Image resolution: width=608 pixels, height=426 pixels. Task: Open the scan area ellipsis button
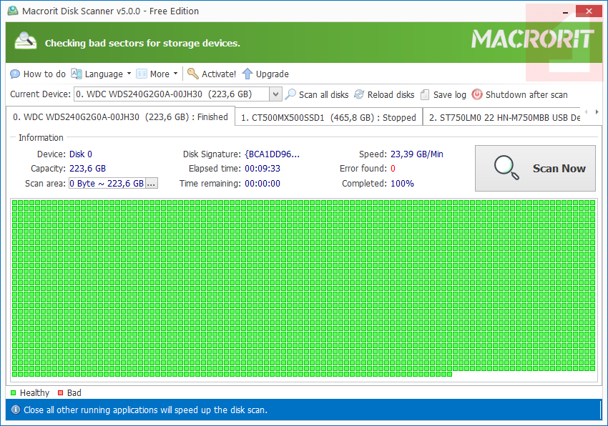coord(151,184)
